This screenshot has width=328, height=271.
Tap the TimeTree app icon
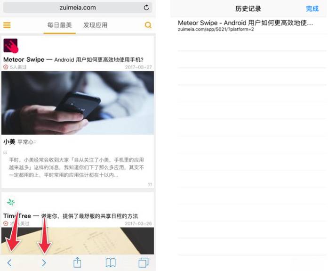point(11,203)
